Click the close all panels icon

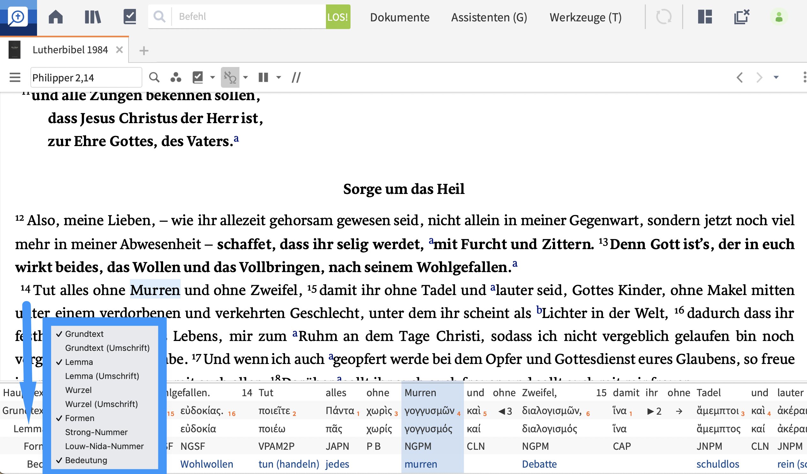742,17
